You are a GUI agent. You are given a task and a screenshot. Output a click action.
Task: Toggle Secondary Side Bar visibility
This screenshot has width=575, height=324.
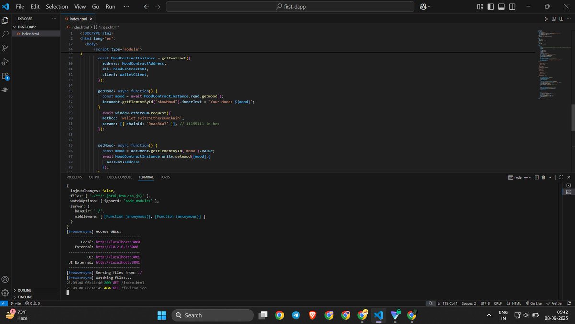(x=512, y=7)
